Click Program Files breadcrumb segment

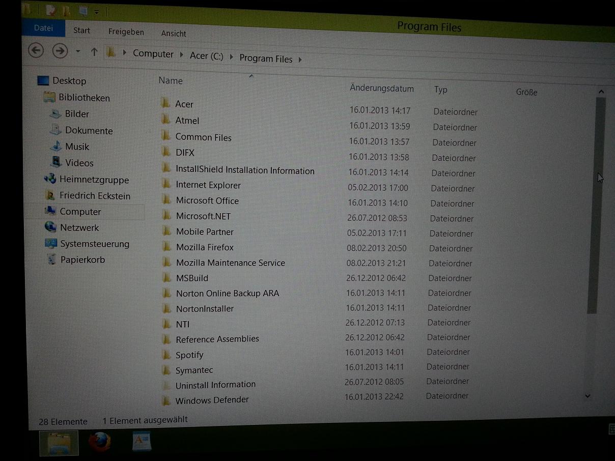[266, 59]
